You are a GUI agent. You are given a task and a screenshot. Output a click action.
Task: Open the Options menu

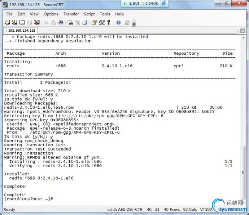(51, 14)
